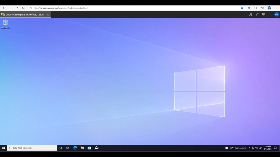Image resolution: width=280 pixels, height=157 pixels.
Task: Open the WM user account menu
Action: [276, 14]
